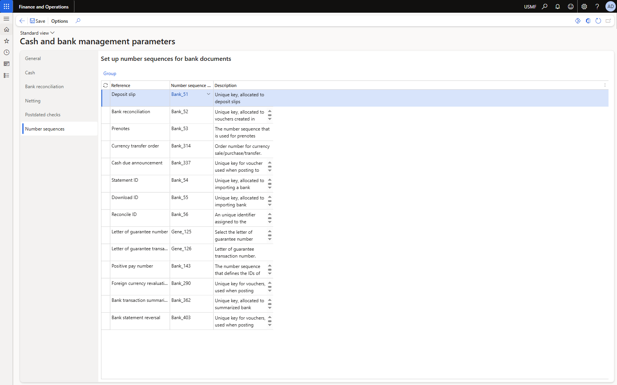Viewport: 617px width, 385px height.
Task: Open the Bank_51 number sequence dropdown
Action: [209, 94]
